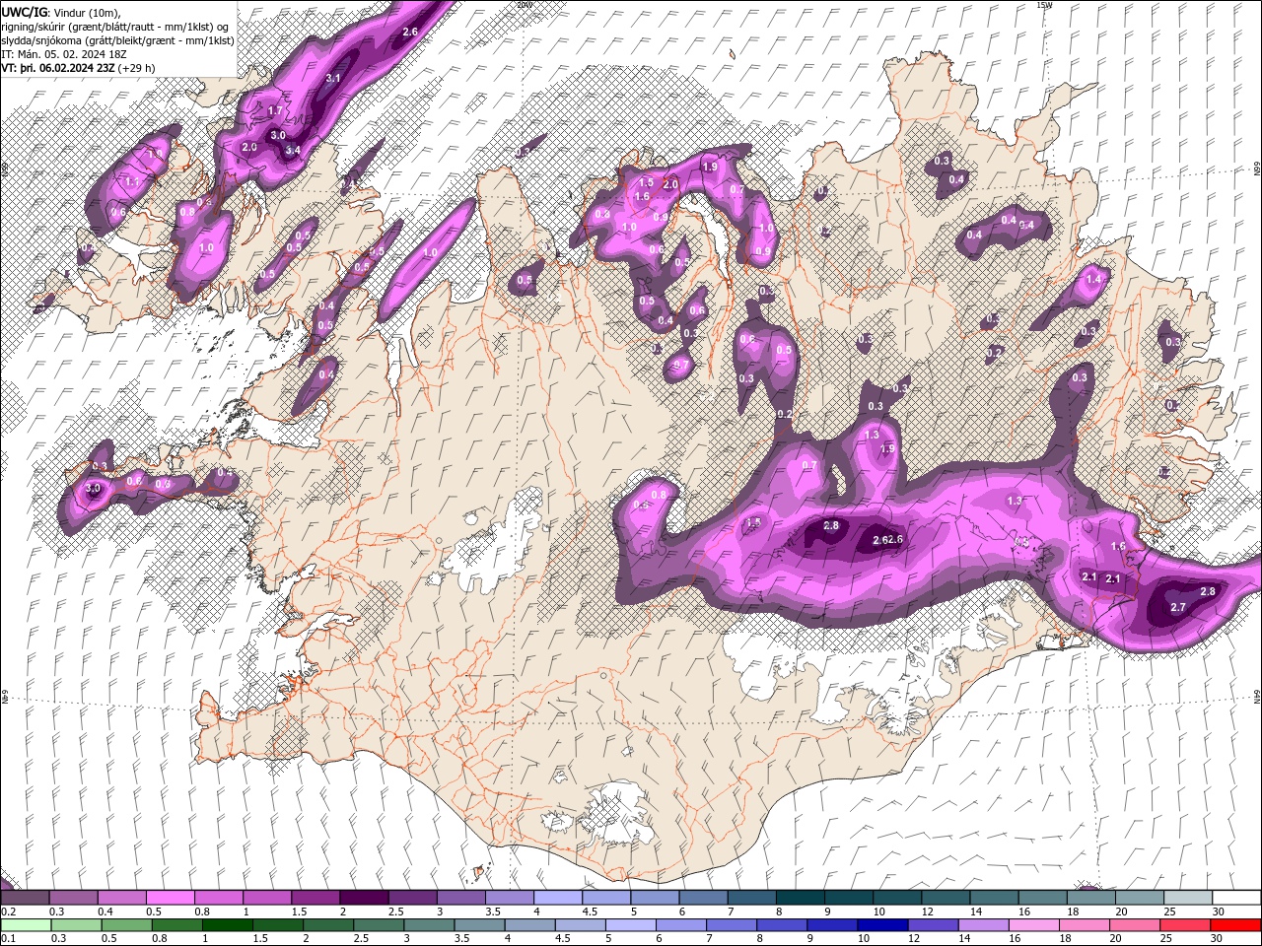Viewport: 1262px width, 946px height.
Task: Click the 3.1 precipitation value on the map
Action: [x=333, y=78]
